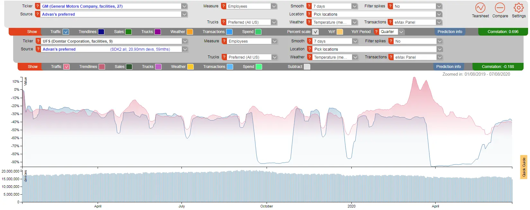The image size is (530, 210).
Task: Click the Correlation: -0.188 badge
Action: tap(498, 67)
